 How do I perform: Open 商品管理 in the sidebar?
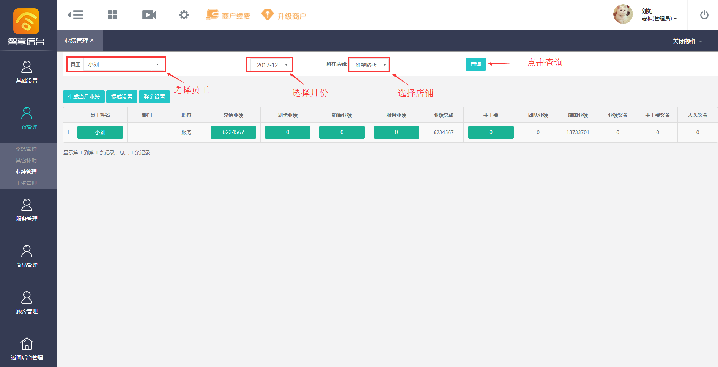tap(27, 256)
